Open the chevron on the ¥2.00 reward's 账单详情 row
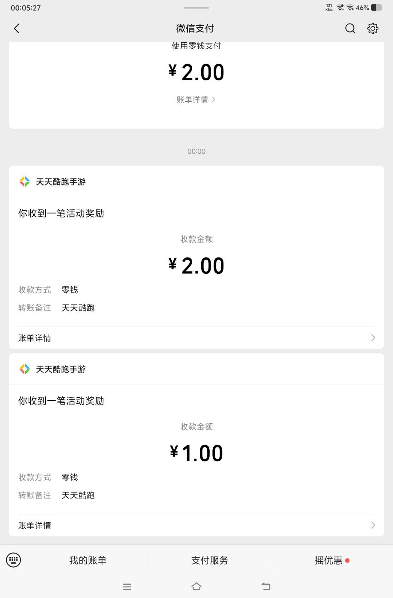This screenshot has height=598, width=393. pyautogui.click(x=373, y=338)
